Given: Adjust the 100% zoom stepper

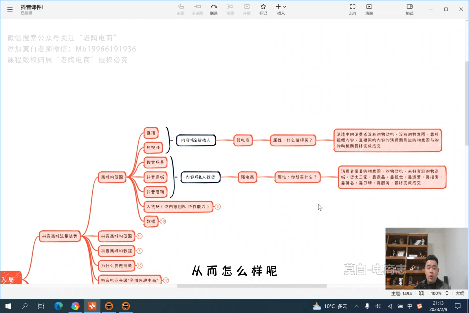Looking at the screenshot, I should click(x=447, y=293).
